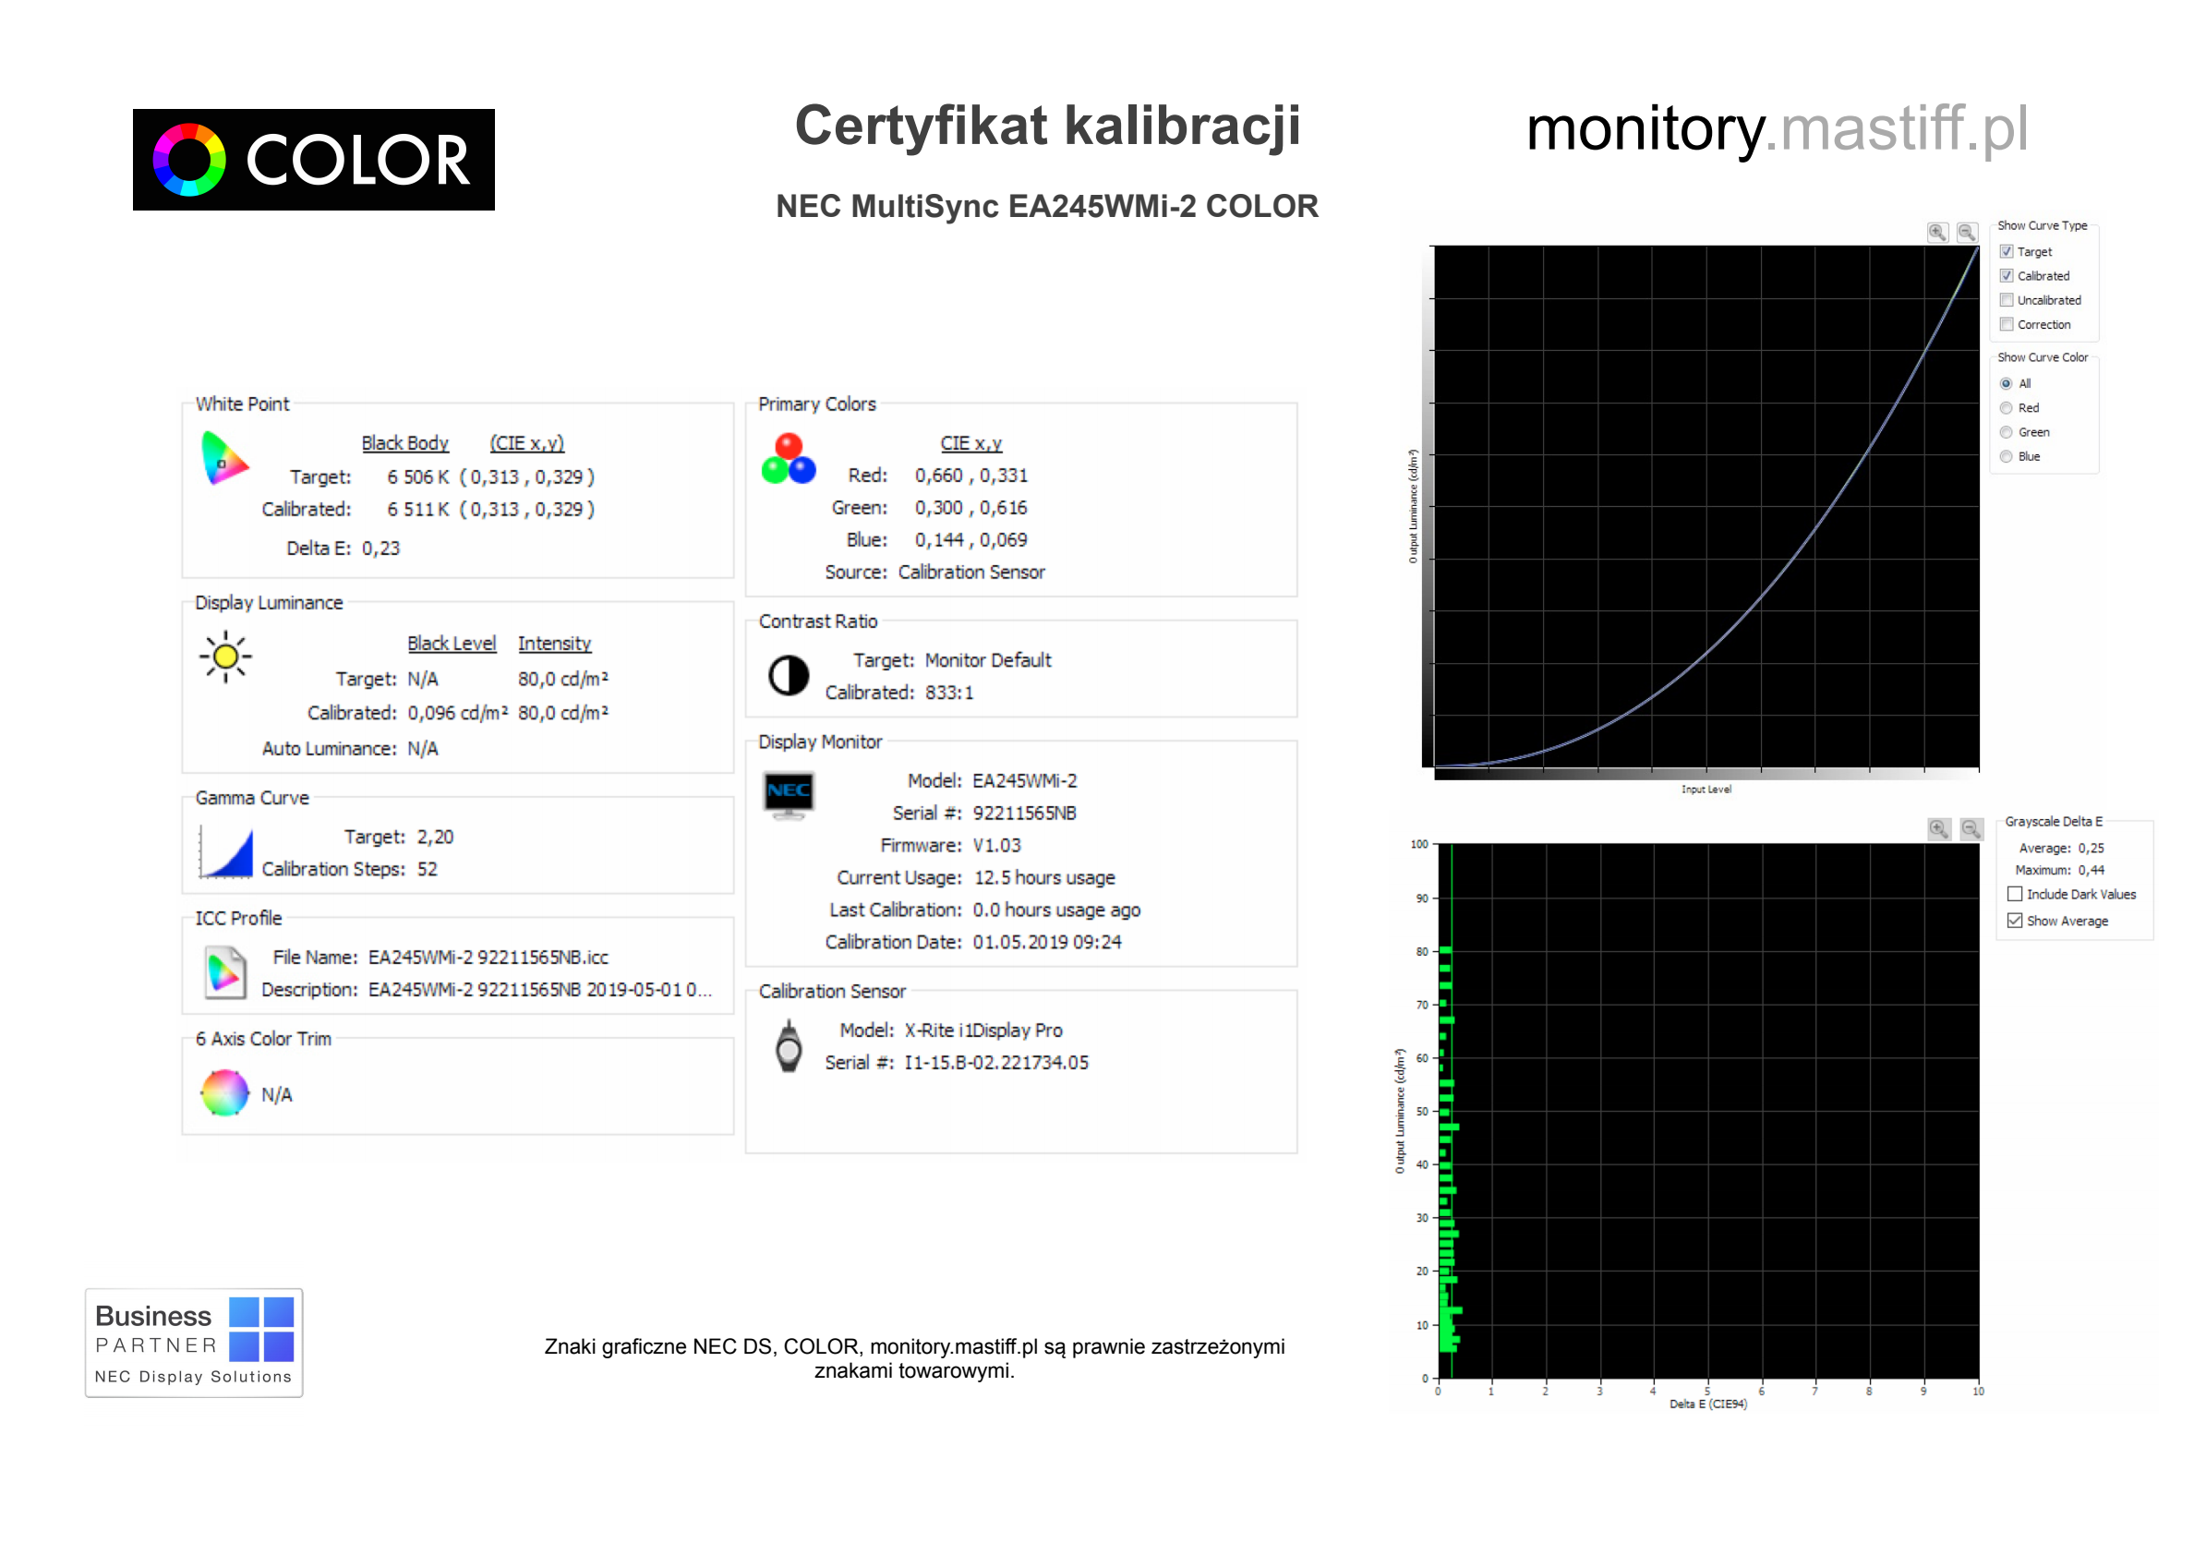Click the Contrast Ratio half-circle icon

pyautogui.click(x=789, y=676)
